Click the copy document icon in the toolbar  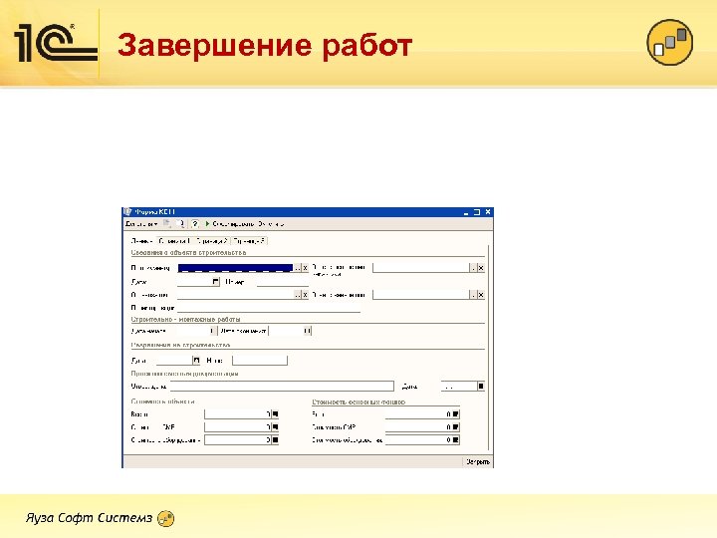(x=167, y=224)
